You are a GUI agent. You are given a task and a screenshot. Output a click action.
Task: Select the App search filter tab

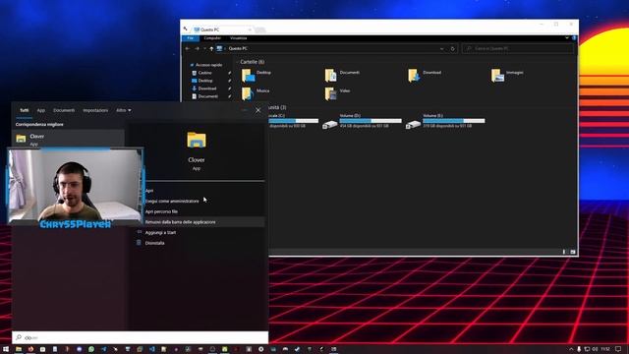click(x=41, y=110)
